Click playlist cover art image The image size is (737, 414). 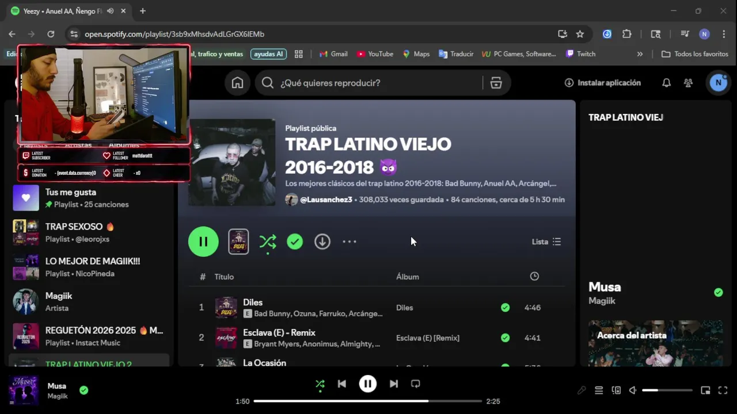click(232, 162)
